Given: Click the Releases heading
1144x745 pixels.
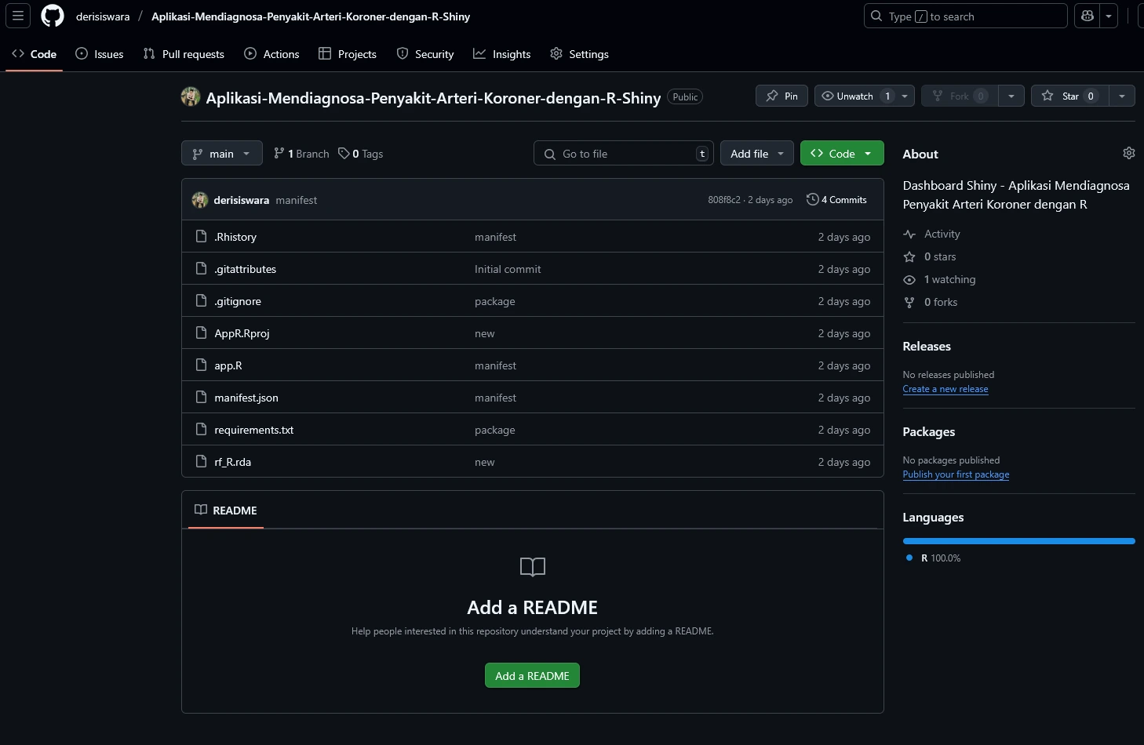Looking at the screenshot, I should point(927,347).
